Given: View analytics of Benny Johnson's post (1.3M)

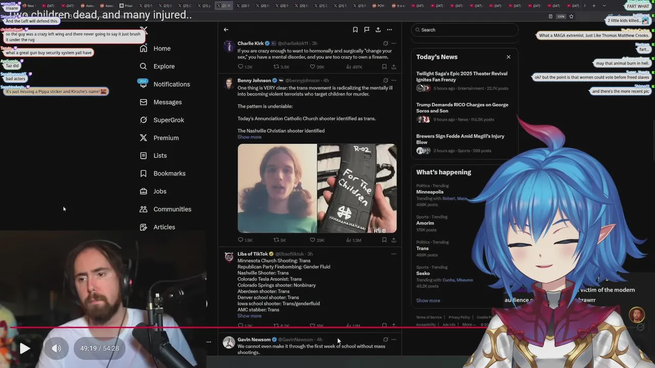Looking at the screenshot, I should [x=354, y=240].
